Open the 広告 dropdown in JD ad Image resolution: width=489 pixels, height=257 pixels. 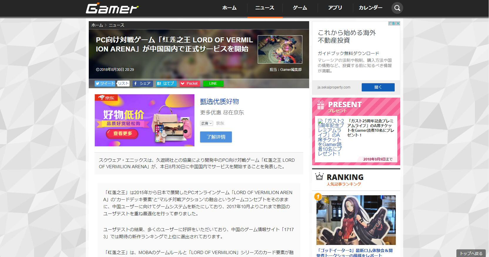point(207,124)
